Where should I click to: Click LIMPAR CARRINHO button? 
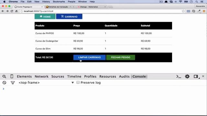tap(89, 57)
